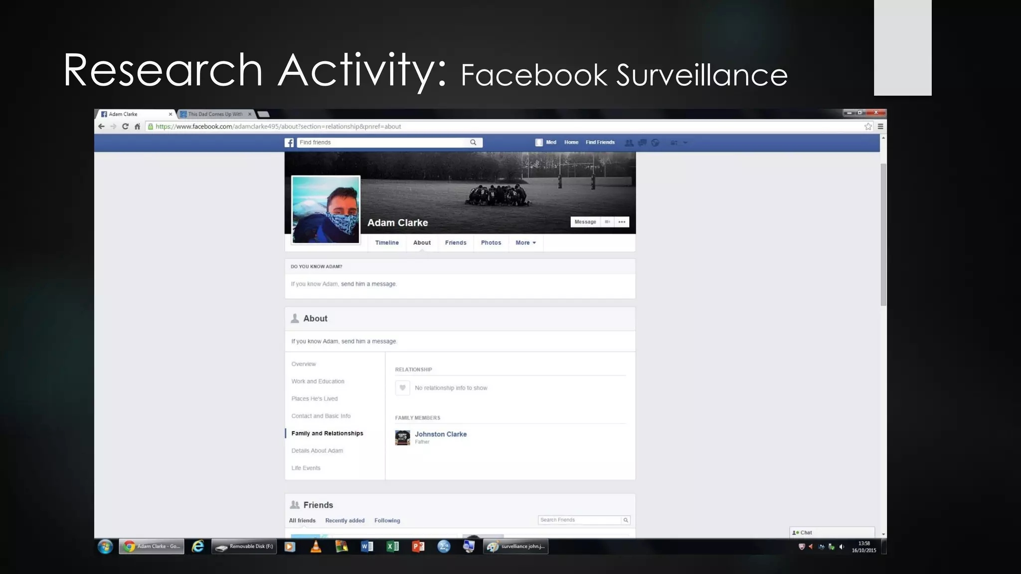1021x574 pixels.
Task: Go to Facebook Home
Action: pos(571,143)
